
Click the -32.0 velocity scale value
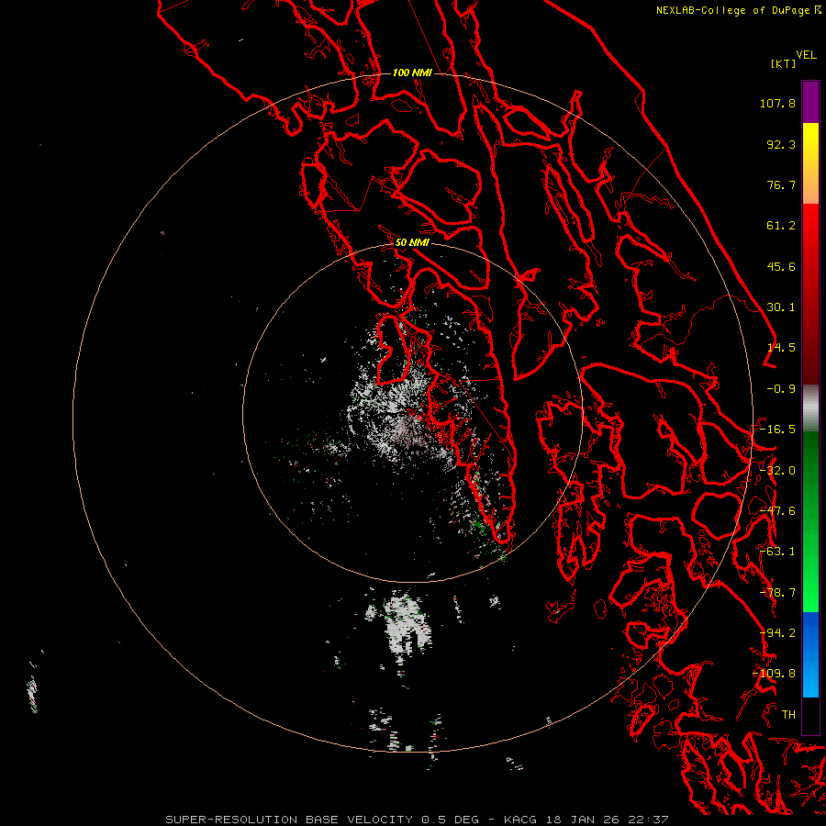pyautogui.click(x=777, y=471)
